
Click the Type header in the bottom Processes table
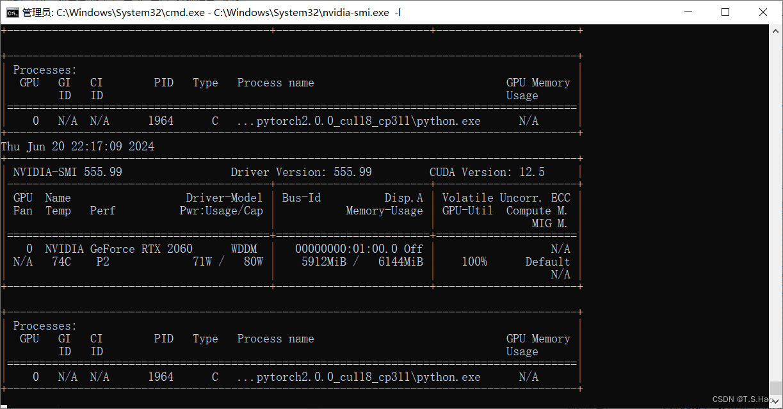(206, 339)
